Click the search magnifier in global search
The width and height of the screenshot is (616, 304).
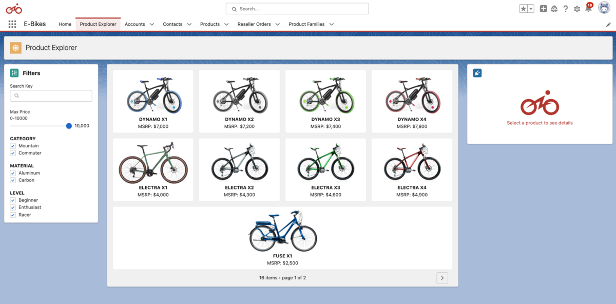[235, 9]
